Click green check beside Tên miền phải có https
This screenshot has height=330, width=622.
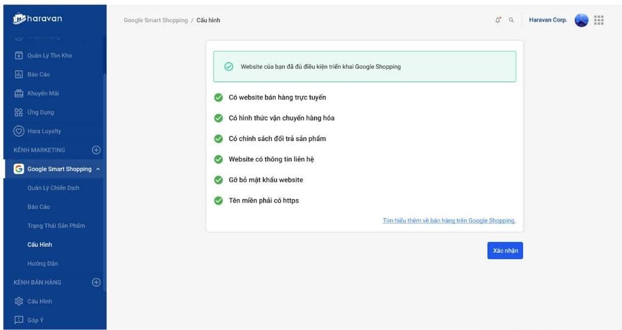[218, 200]
